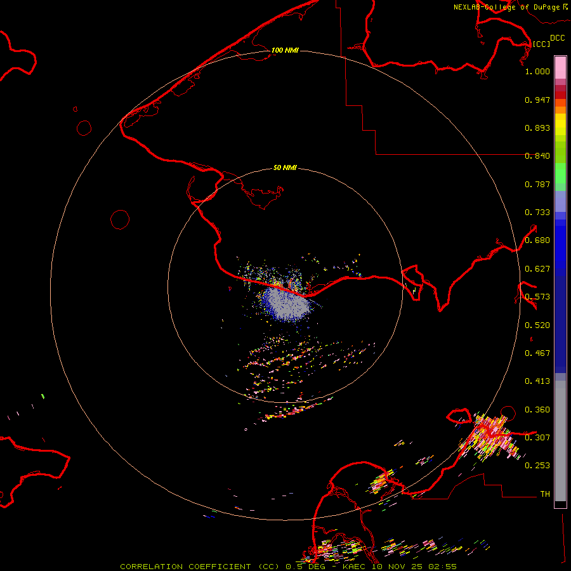Select the 0.680 color scale value
571x571 pixels.
pos(537,240)
